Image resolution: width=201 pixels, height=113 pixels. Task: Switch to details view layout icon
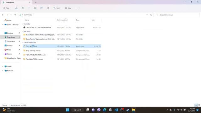pyautogui.click(x=196, y=105)
